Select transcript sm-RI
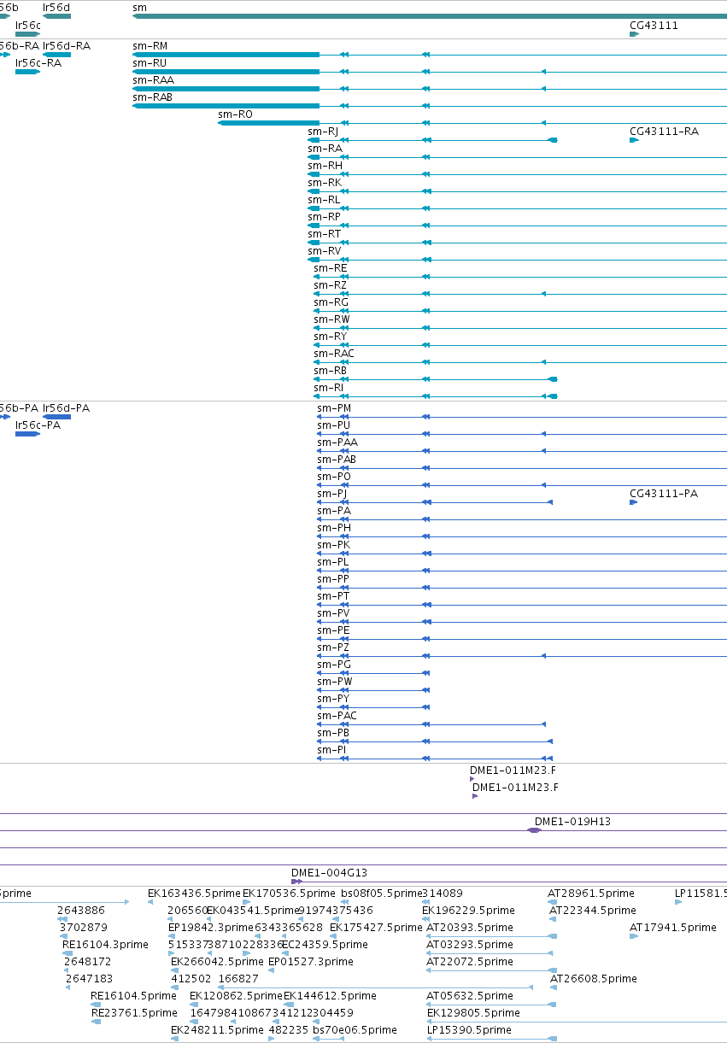The width and height of the screenshot is (727, 1043). (x=329, y=387)
